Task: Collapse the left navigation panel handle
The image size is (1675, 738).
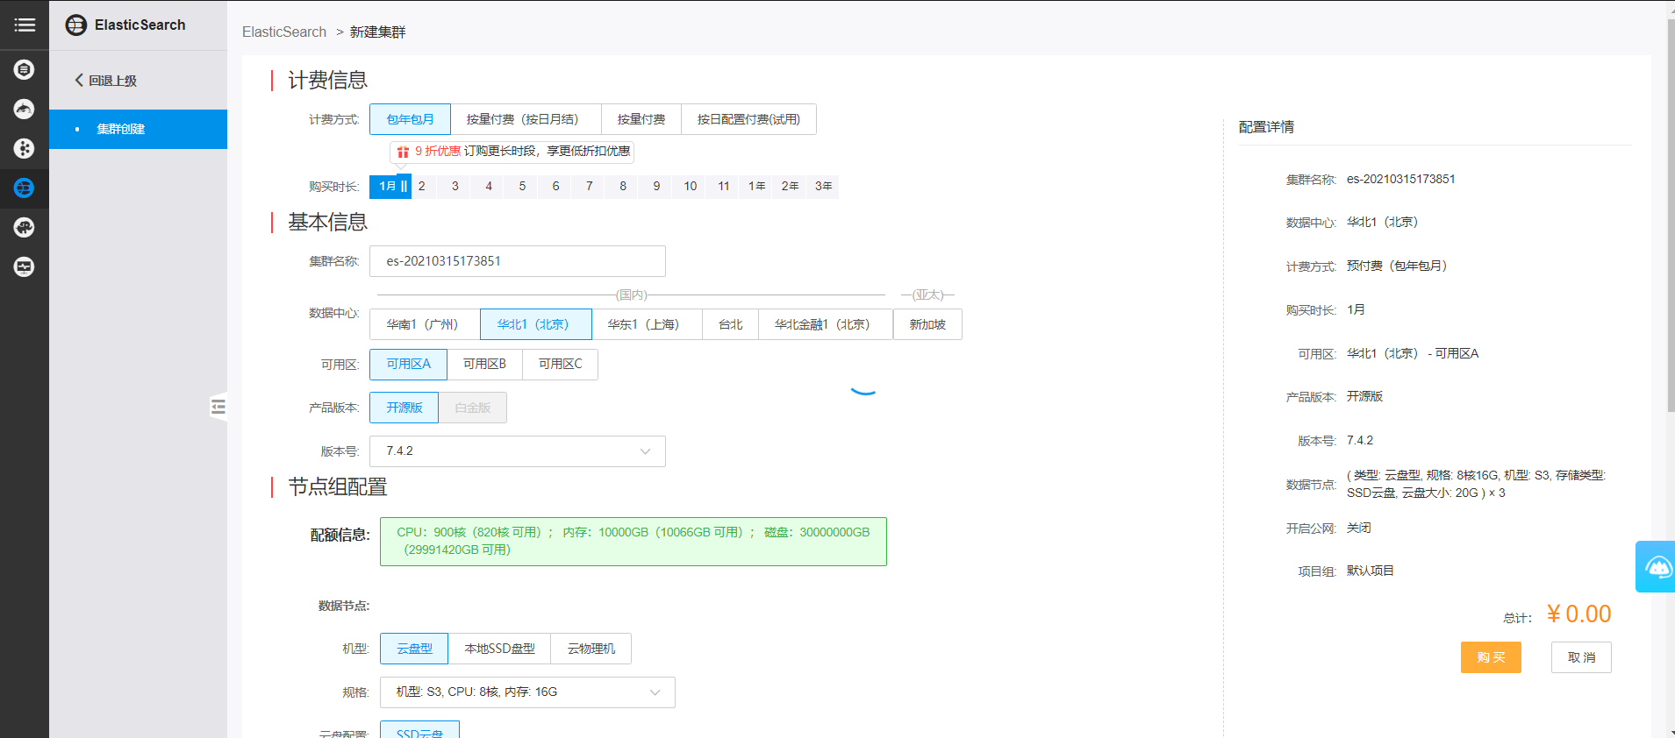Action: (x=218, y=406)
